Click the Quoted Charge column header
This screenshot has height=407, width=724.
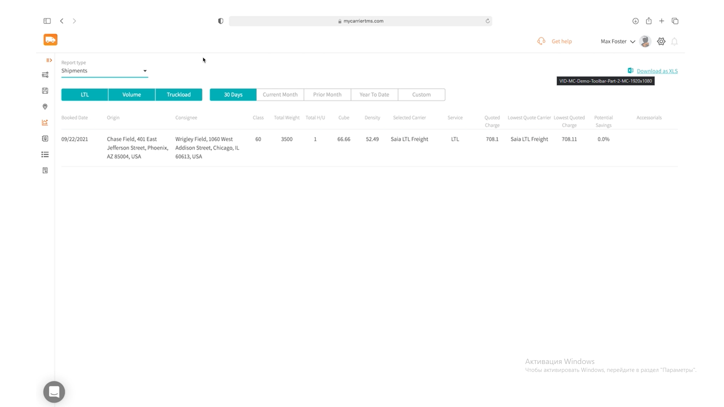[492, 121]
